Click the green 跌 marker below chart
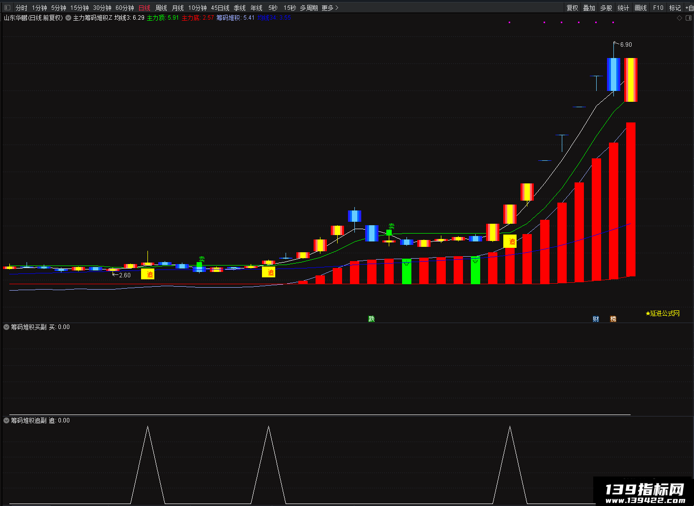 [372, 319]
